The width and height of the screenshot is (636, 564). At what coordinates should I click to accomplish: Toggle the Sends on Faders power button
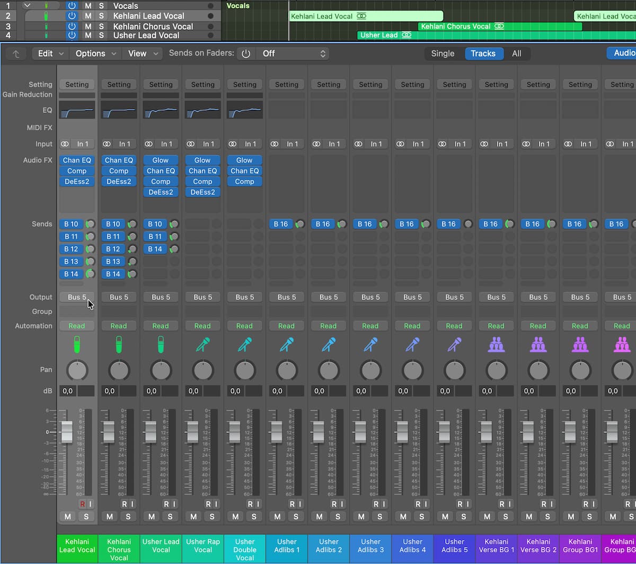246,53
